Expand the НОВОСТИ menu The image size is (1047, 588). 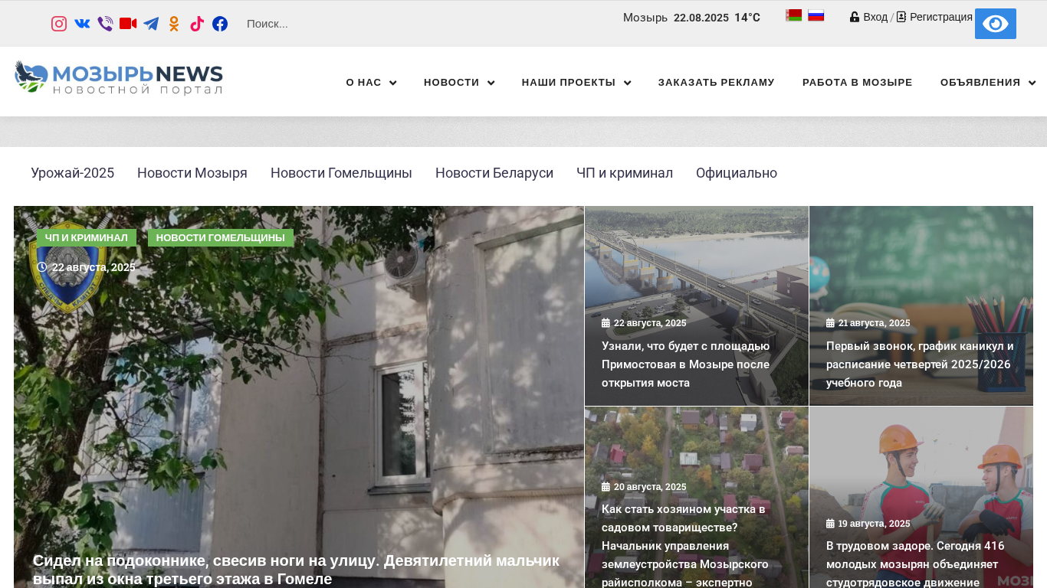459,83
